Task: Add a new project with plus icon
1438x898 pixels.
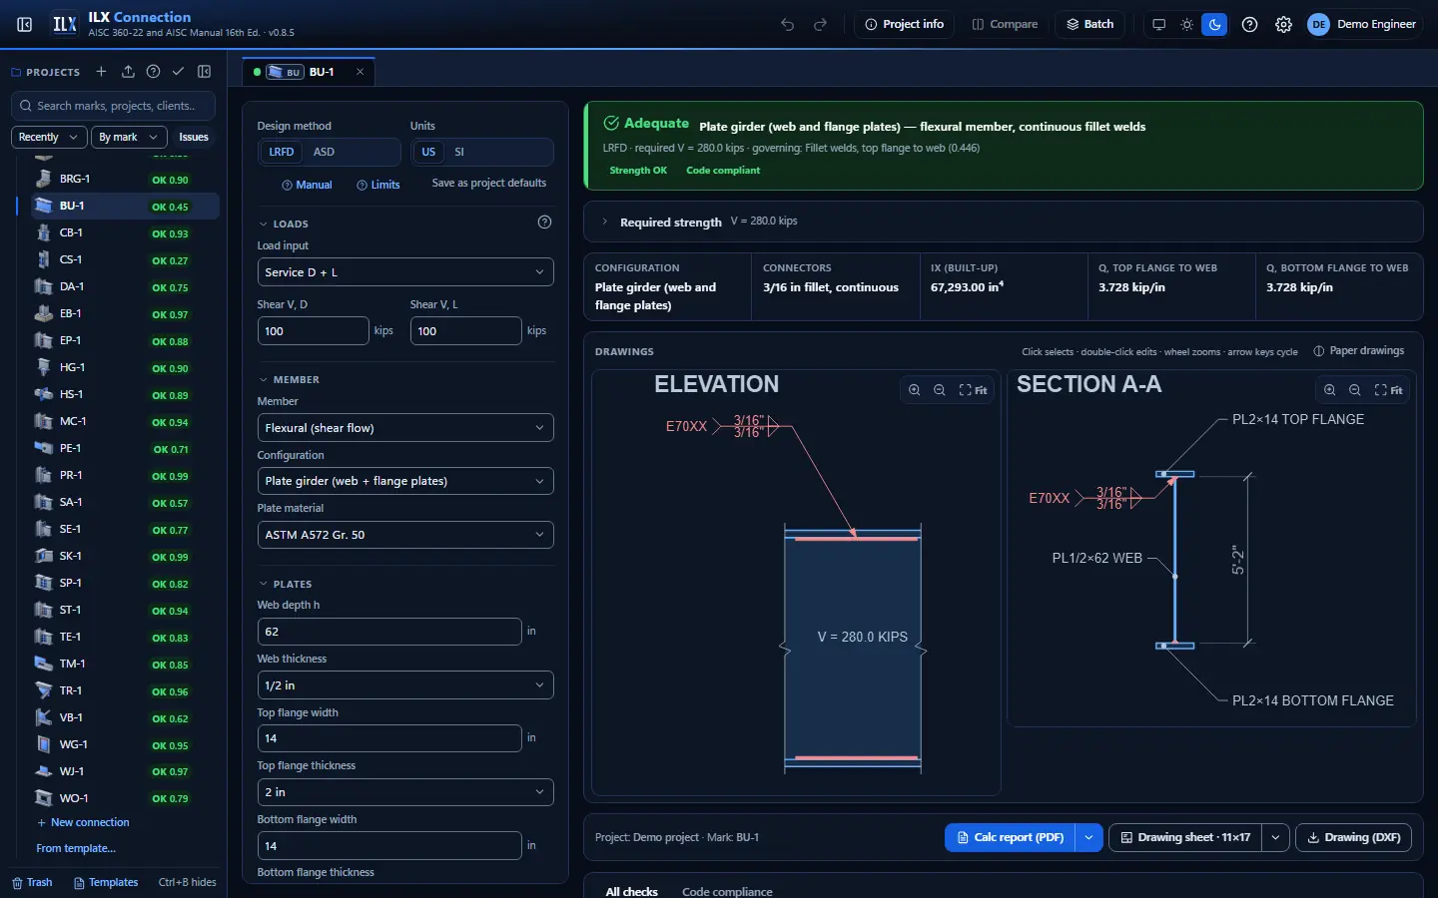Action: tap(101, 72)
